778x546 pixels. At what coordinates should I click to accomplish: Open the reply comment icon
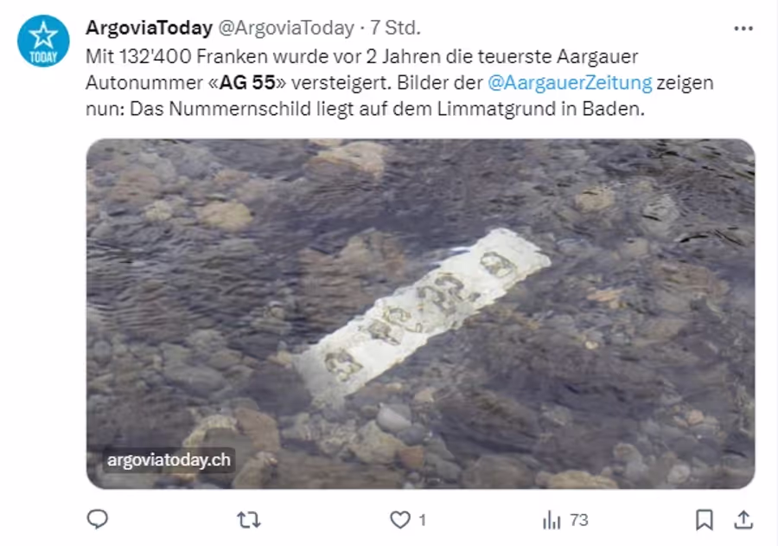click(97, 520)
